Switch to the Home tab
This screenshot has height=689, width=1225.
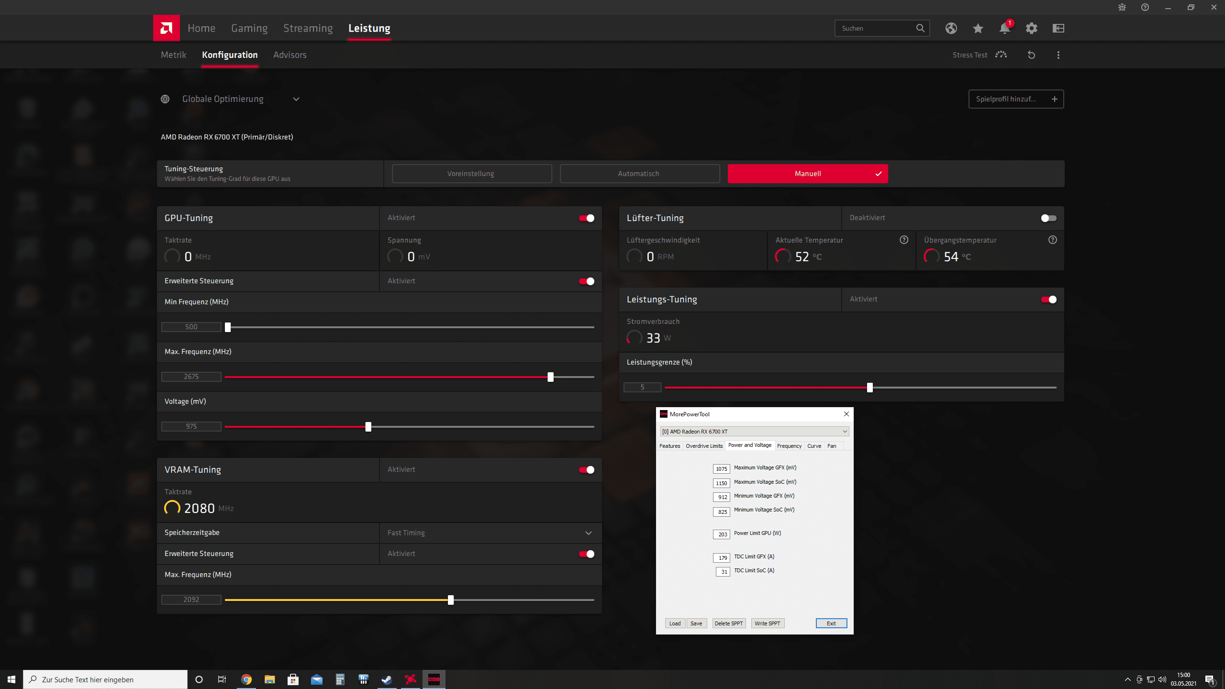(201, 28)
